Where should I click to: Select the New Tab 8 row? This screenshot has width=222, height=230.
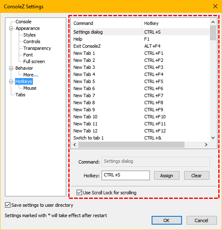(x=141, y=103)
